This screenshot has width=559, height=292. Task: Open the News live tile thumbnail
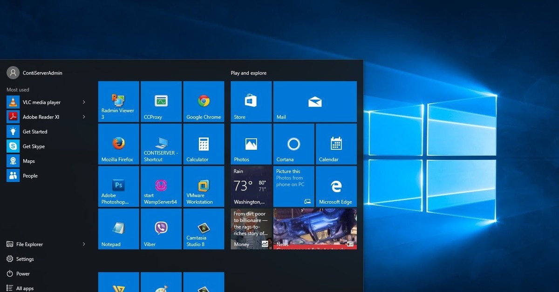point(315,229)
